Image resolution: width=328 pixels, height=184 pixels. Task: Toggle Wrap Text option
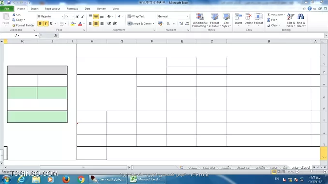point(136,16)
